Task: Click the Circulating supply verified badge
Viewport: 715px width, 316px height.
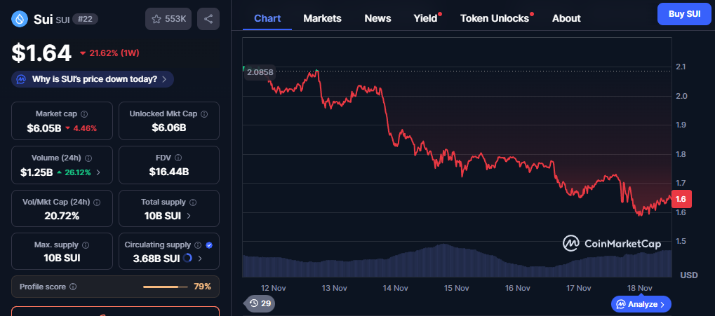Action: pyautogui.click(x=209, y=245)
